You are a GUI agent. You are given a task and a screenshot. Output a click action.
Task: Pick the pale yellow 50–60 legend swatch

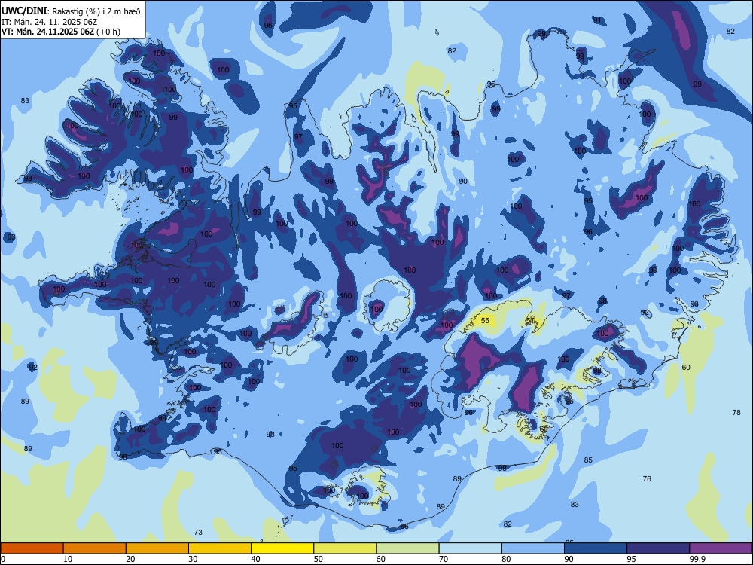click(x=345, y=548)
